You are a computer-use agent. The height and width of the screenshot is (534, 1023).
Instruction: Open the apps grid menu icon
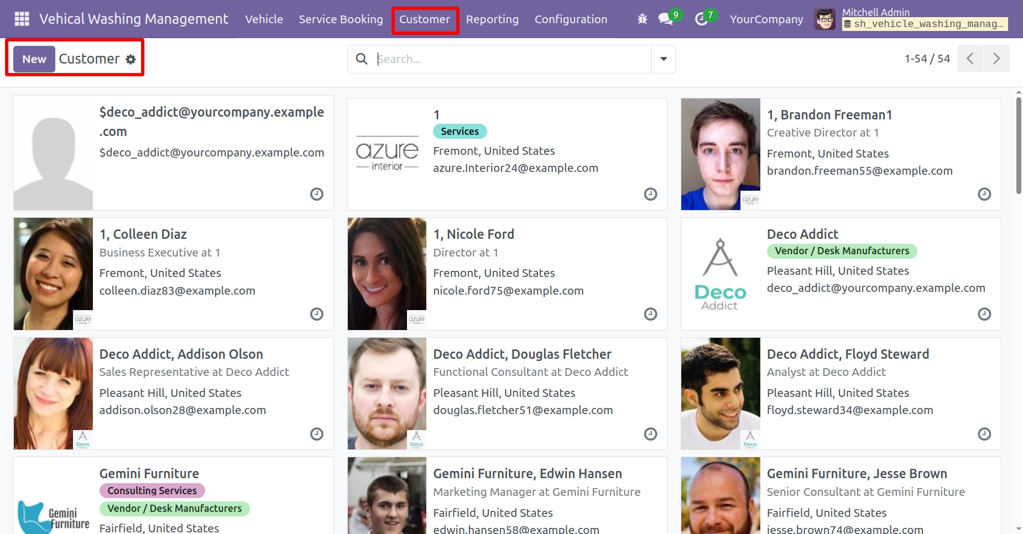[22, 19]
